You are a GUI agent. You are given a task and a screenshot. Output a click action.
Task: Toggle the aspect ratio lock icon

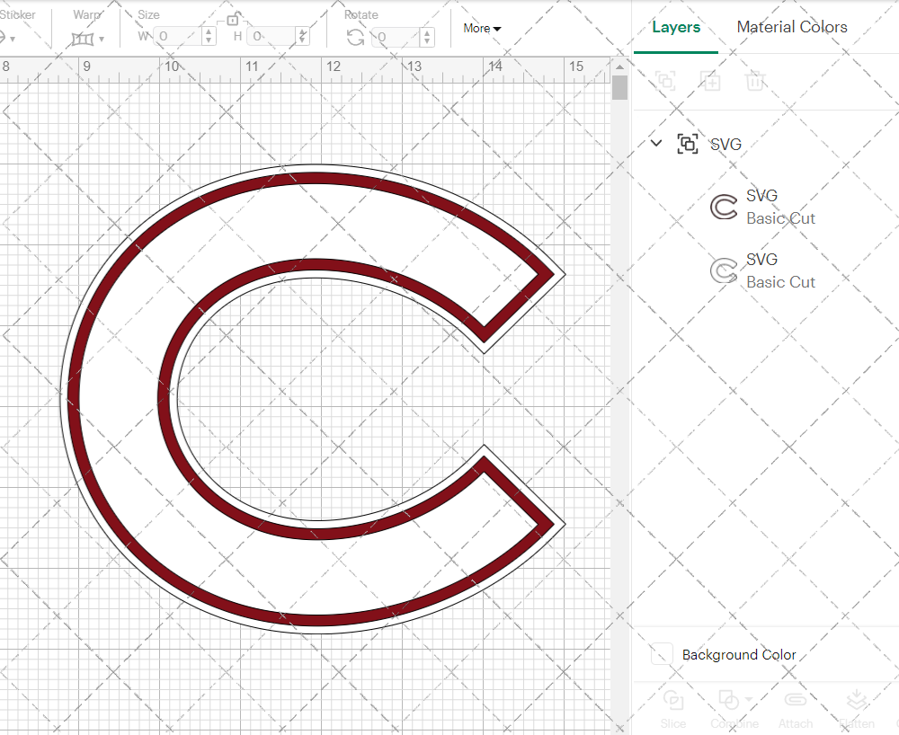[x=233, y=19]
